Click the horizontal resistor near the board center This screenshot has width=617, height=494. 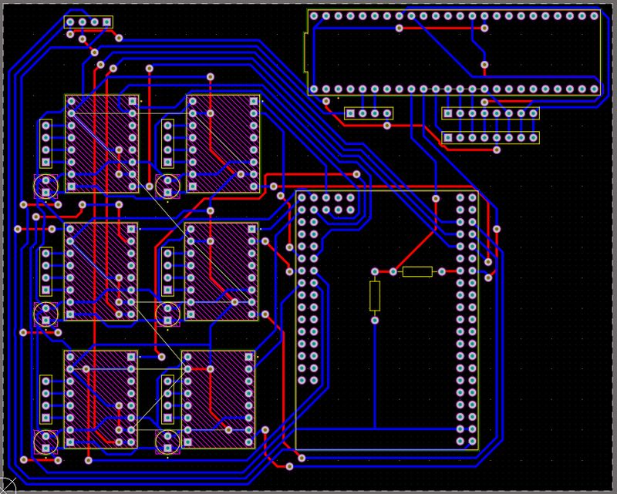tap(415, 271)
